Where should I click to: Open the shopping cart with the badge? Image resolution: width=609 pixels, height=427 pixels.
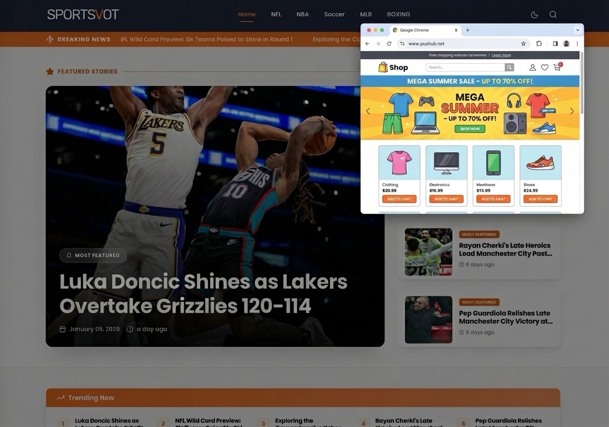point(557,67)
